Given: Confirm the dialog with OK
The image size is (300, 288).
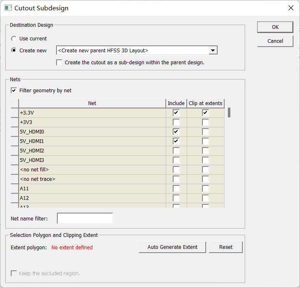Looking at the screenshot, I should click(275, 27).
